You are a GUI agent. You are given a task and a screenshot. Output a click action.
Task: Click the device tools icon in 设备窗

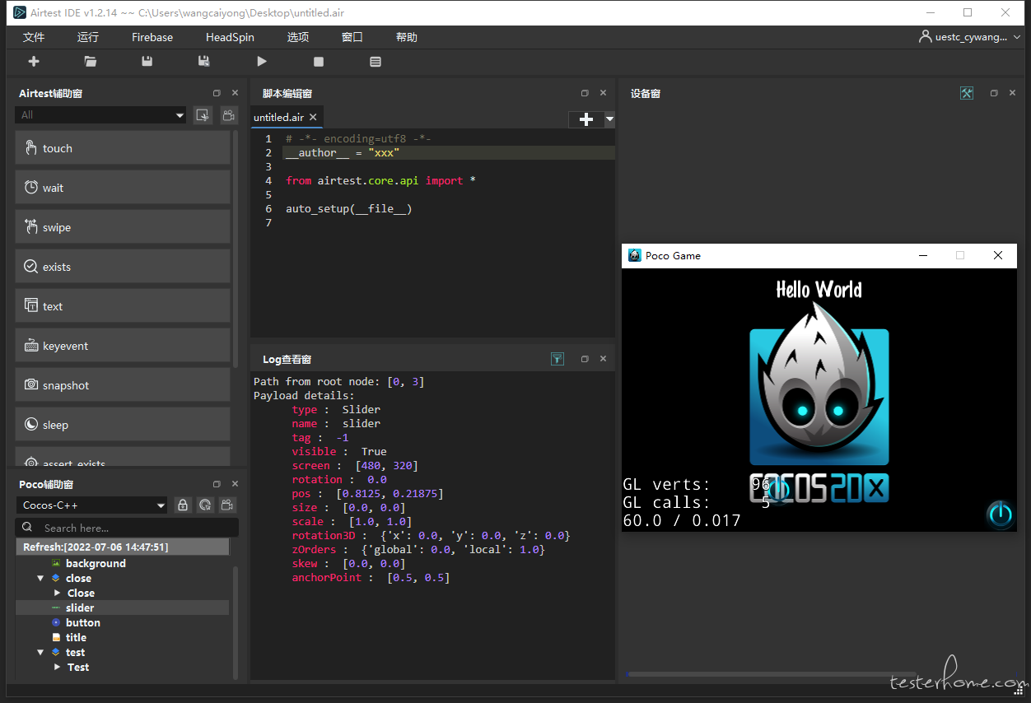tap(967, 94)
